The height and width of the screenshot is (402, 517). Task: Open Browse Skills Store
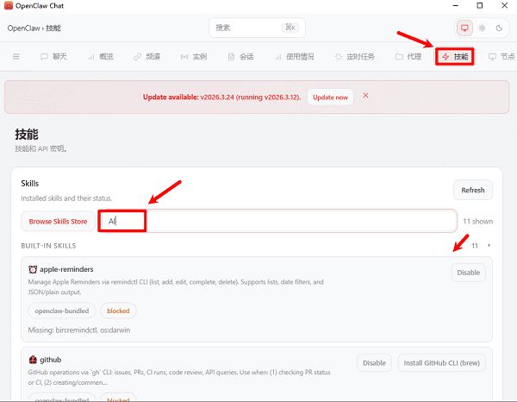pos(59,222)
